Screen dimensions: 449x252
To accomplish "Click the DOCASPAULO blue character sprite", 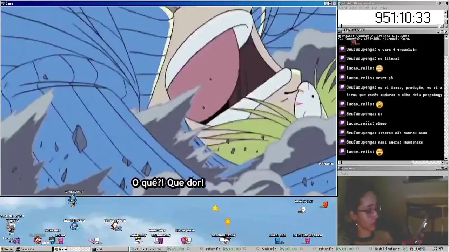I will (x=74, y=226).
